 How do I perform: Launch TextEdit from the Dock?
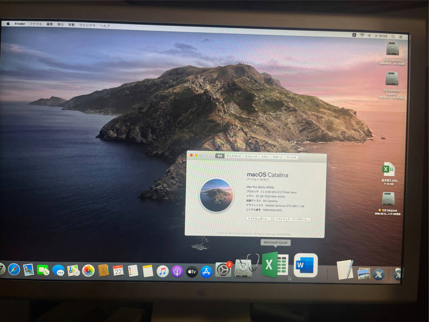[345, 270]
